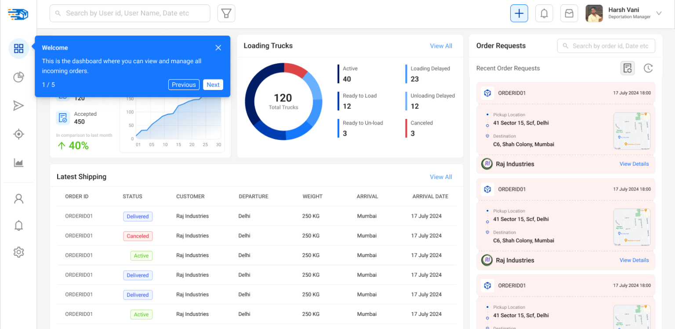Open the user profile sidebar icon
Screen dimensions: 675x329
tap(18, 199)
